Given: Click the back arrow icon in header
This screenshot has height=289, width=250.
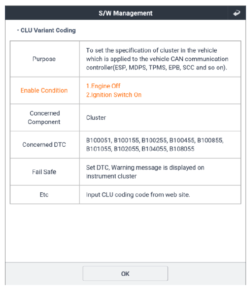Looking at the screenshot, I should point(236,13).
